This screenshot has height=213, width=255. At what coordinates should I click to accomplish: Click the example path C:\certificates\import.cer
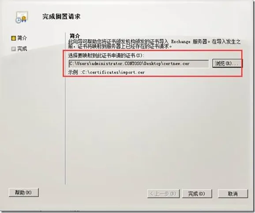coord(113,72)
